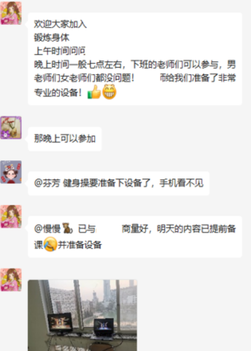Click the bubble saying 明天的内容已提前备课
Screen dimensions: 251x351
click(135, 237)
